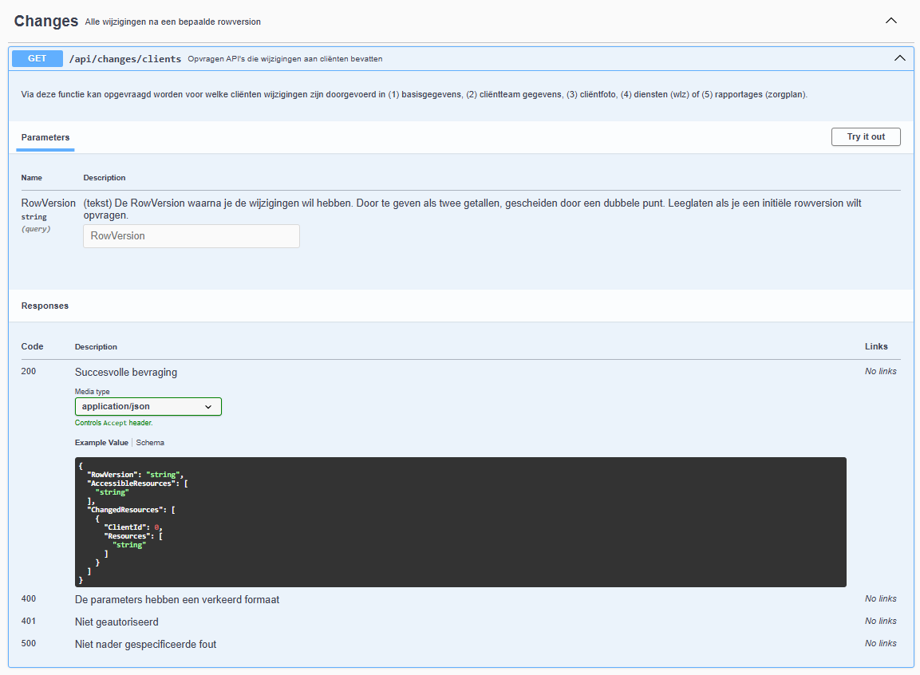Click the 400 response code
Image resolution: width=920 pixels, height=675 pixels.
click(29, 599)
